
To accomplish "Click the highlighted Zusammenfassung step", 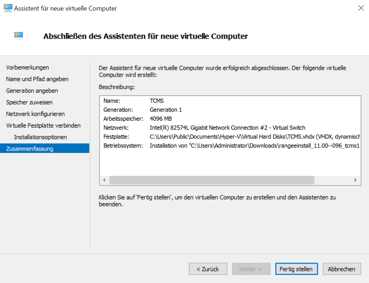I will pos(30,149).
